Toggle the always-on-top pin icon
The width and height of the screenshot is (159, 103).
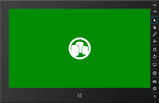tap(154, 11)
